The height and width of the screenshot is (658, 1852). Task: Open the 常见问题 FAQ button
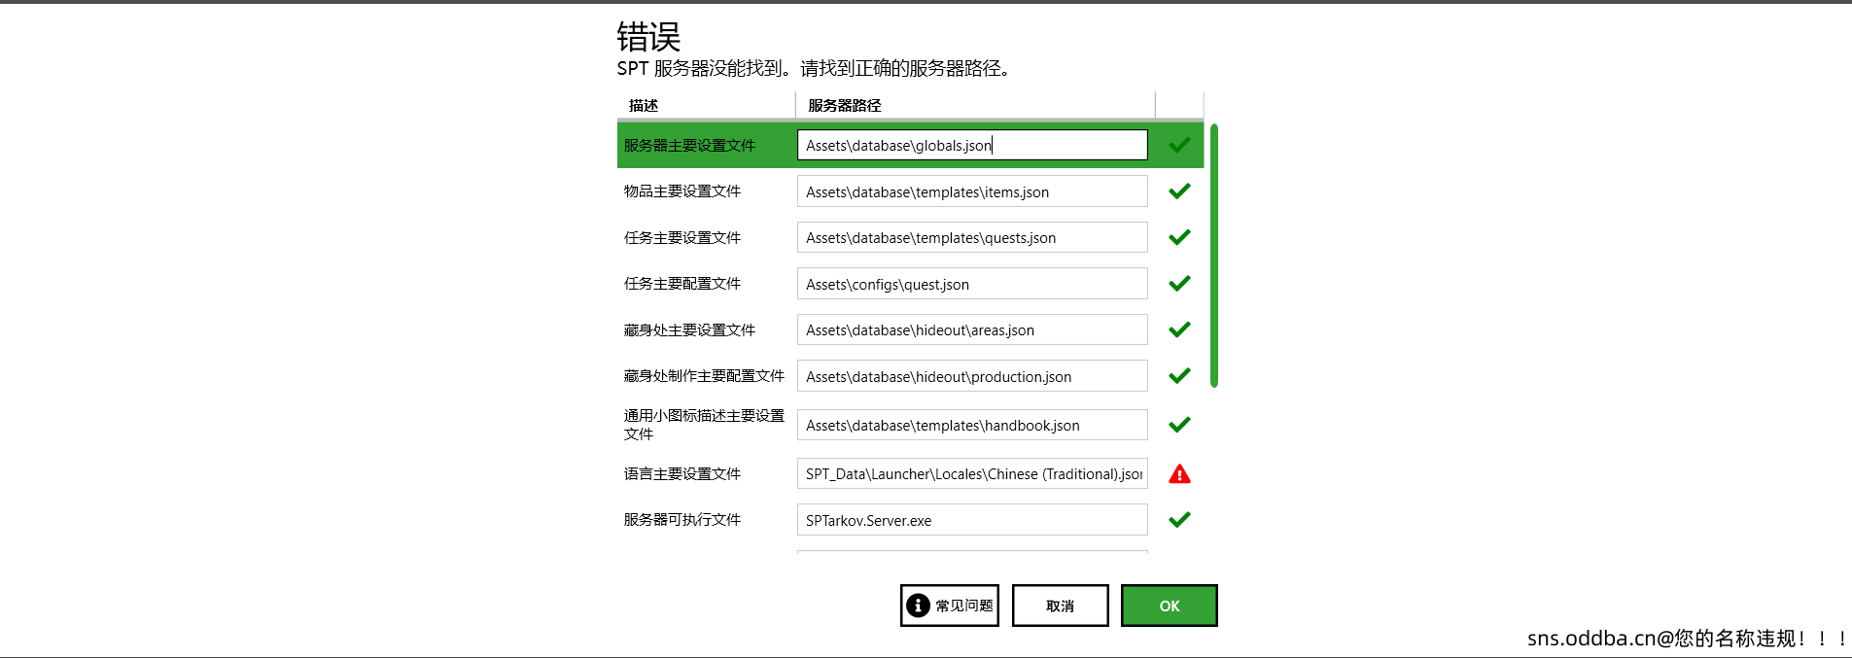[950, 606]
